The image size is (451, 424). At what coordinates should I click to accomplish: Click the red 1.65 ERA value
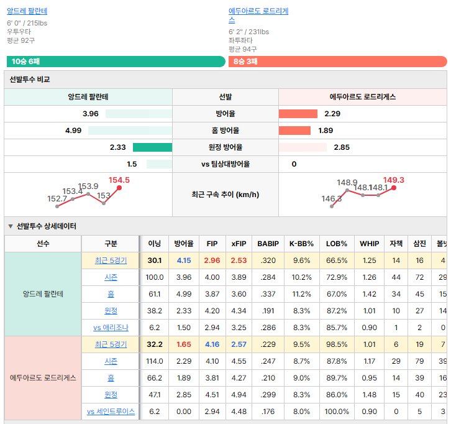[x=184, y=344]
